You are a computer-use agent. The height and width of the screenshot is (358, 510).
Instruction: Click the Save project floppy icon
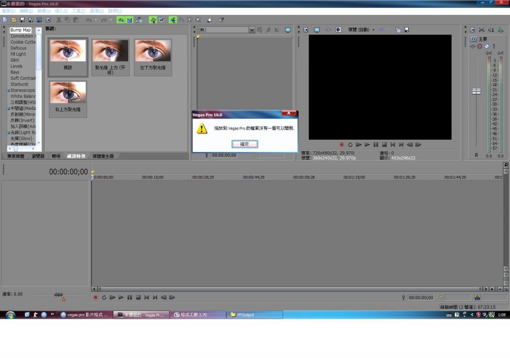point(22,20)
